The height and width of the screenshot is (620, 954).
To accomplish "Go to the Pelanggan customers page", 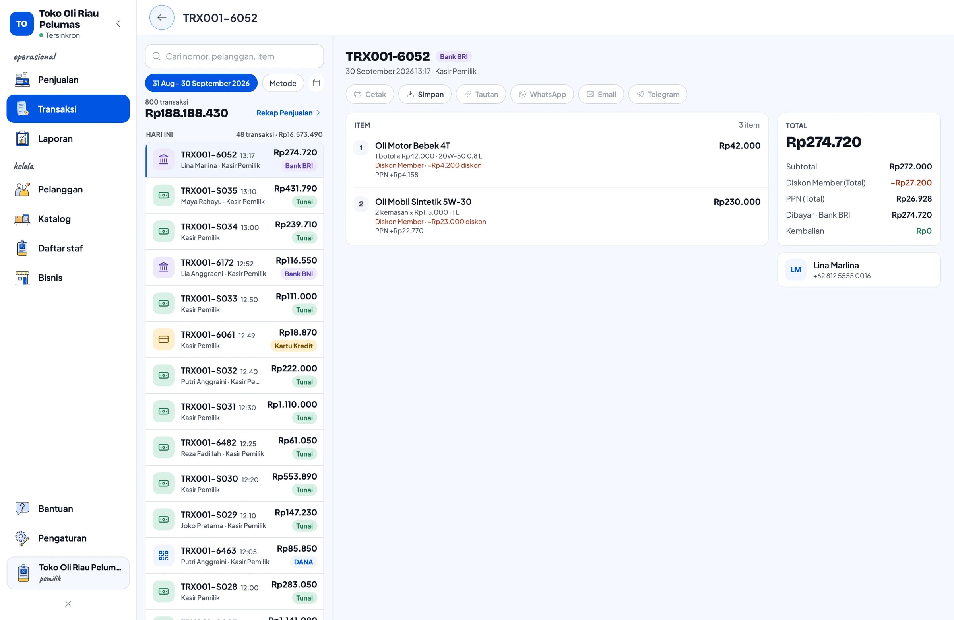I will click(68, 189).
